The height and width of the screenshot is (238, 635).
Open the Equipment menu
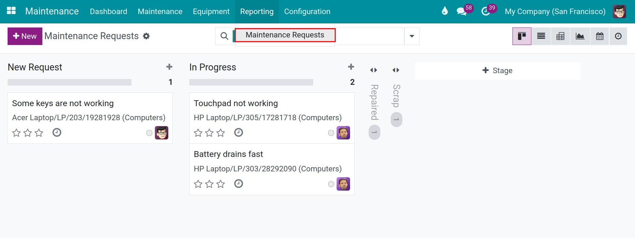(211, 11)
